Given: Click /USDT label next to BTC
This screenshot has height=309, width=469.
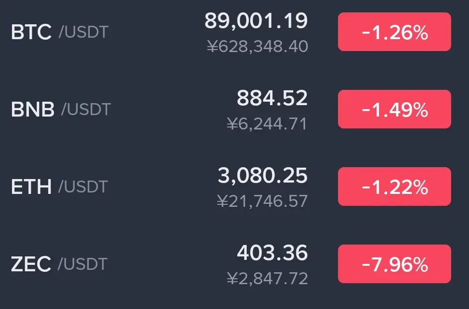Looking at the screenshot, I should pyautogui.click(x=83, y=32).
